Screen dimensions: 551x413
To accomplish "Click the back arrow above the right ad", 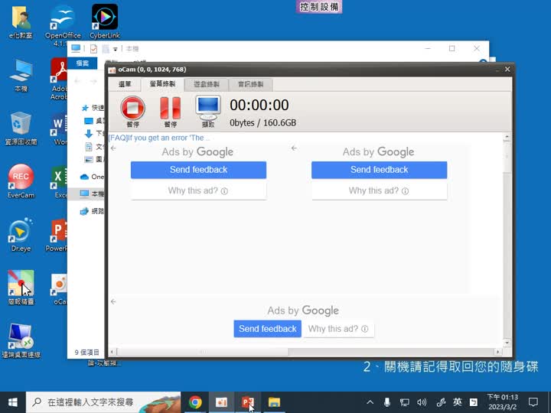I will [x=294, y=148].
